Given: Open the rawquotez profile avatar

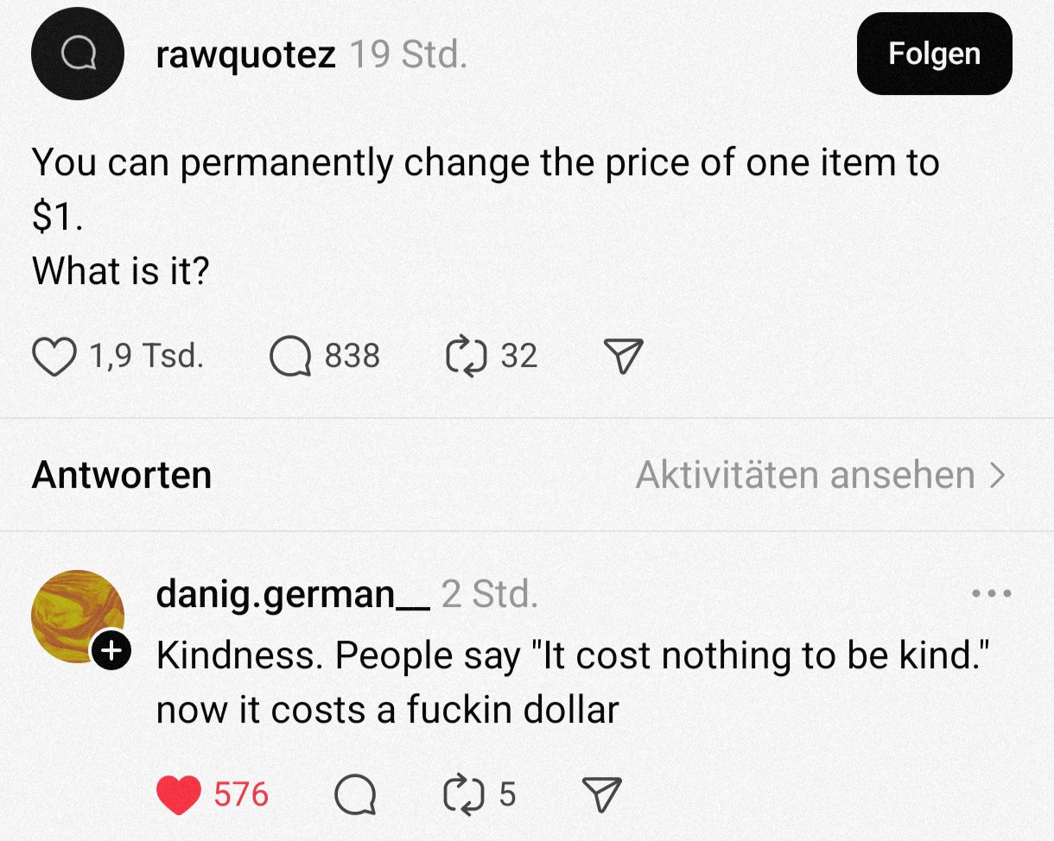Looking at the screenshot, I should (78, 54).
